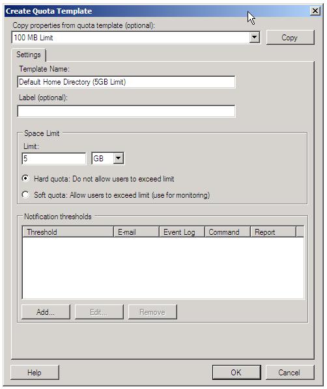Select the Soft quota radio button
This screenshot has width=327, height=389.
coord(25,194)
